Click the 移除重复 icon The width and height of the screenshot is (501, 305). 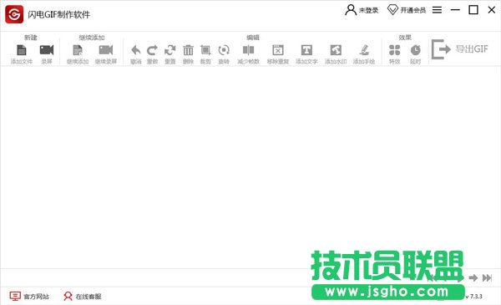[278, 50]
